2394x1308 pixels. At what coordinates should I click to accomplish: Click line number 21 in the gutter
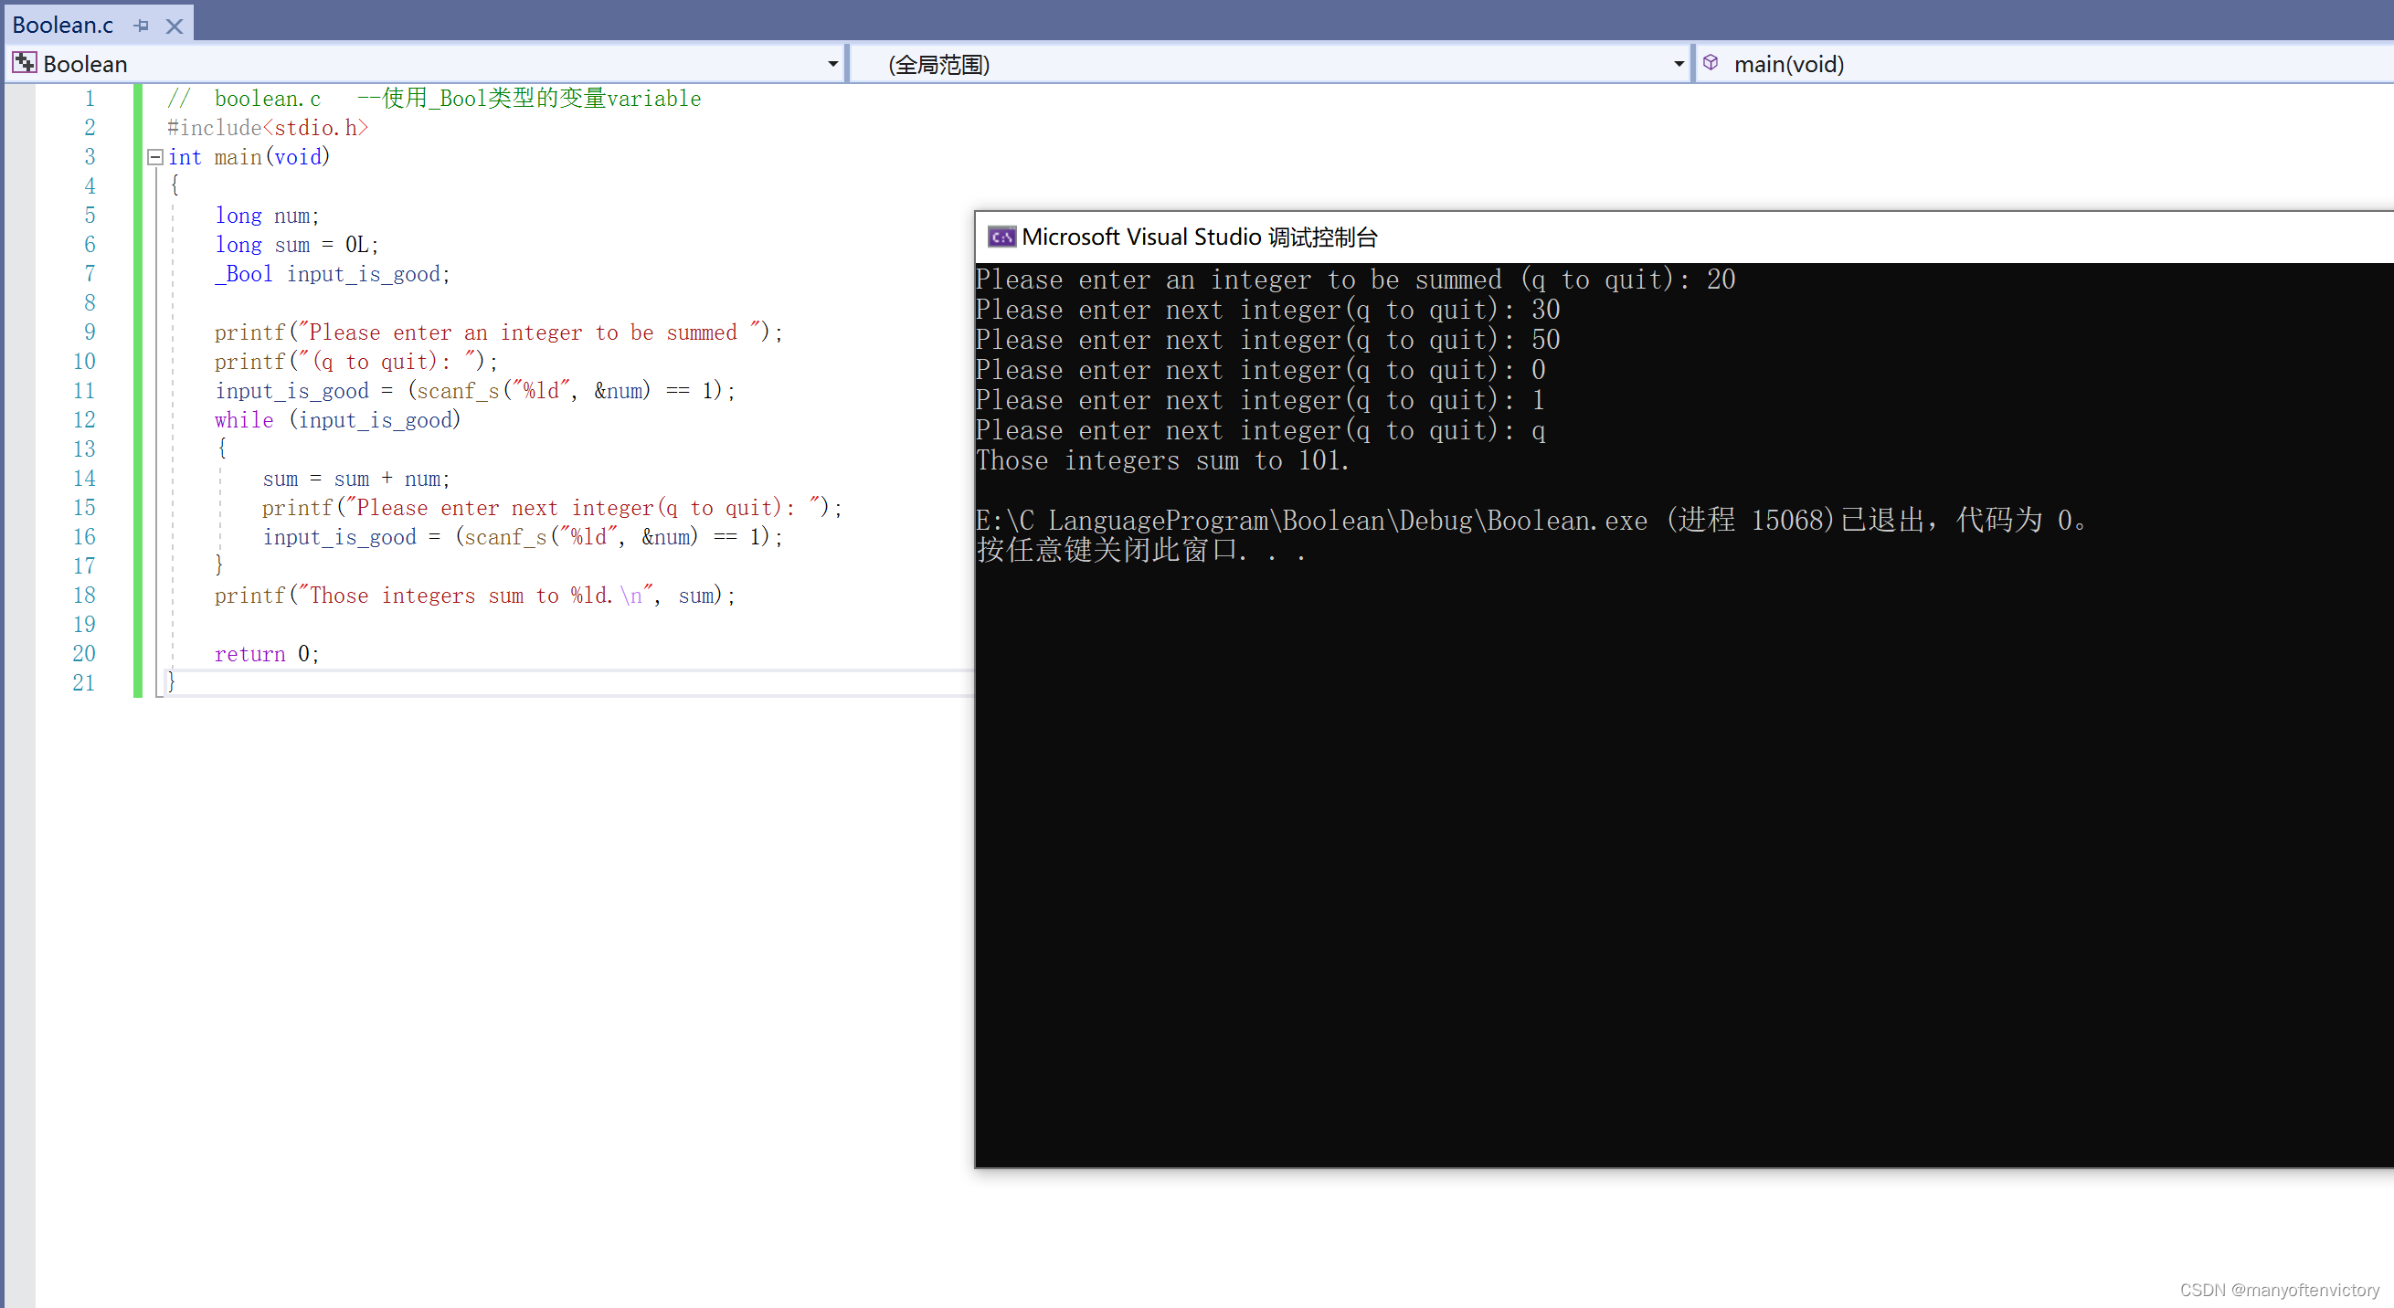point(84,683)
